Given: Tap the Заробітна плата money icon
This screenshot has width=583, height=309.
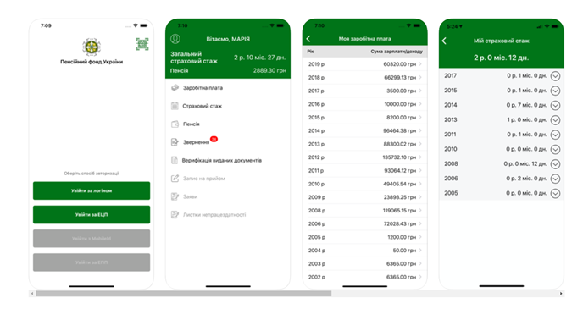Looking at the screenshot, I should 175,88.
